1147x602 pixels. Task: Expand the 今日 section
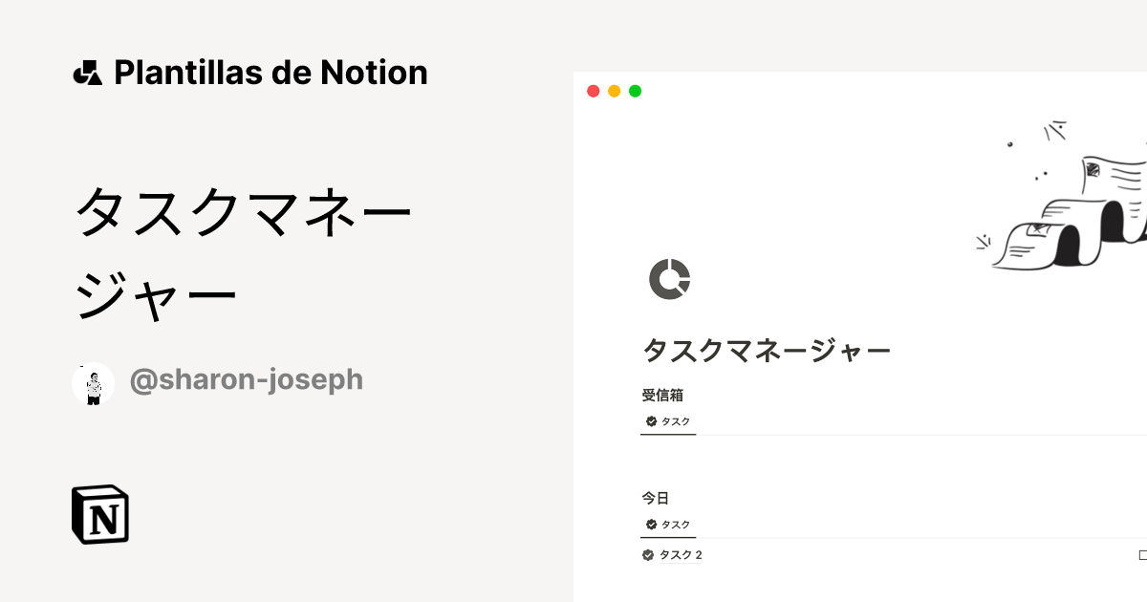coord(656,497)
